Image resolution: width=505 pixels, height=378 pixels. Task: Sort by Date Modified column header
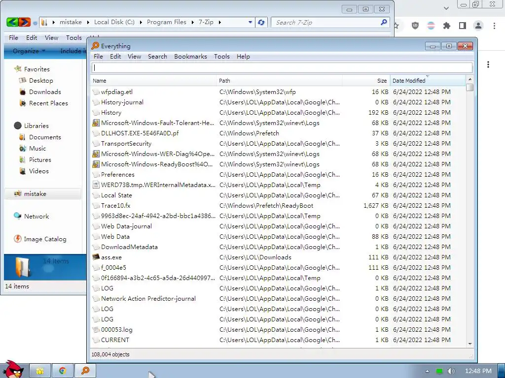428,80
